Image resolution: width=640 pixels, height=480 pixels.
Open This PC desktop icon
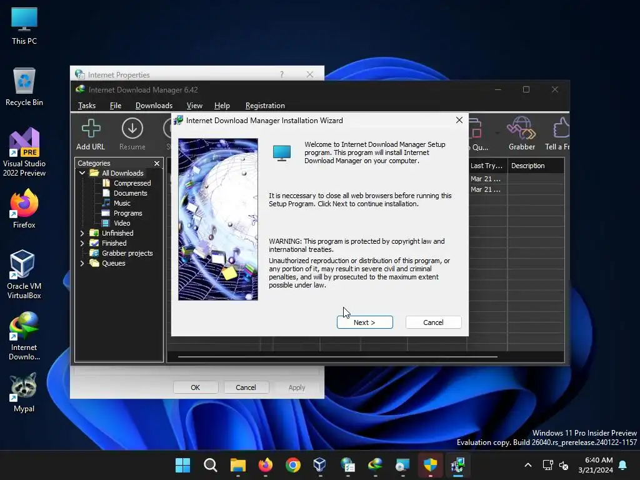click(24, 26)
